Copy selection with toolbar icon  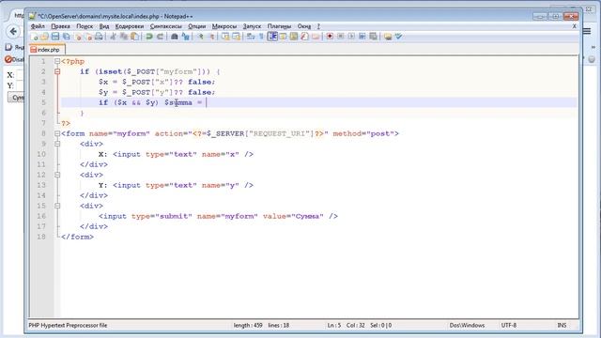click(x=124, y=37)
